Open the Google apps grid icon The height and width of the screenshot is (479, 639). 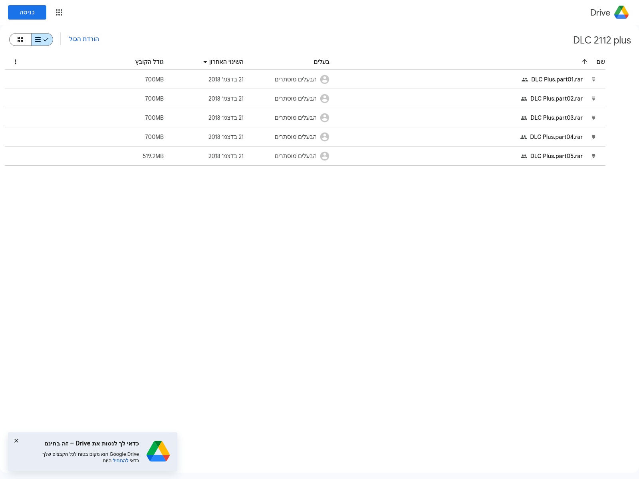[59, 12]
